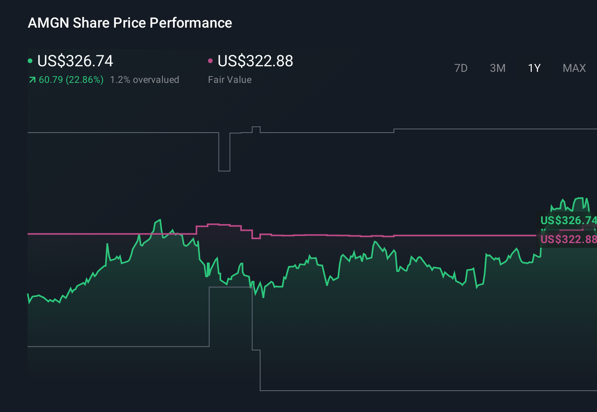The height and width of the screenshot is (412, 597).
Task: Toggle display of the overvalued indicator
Action: [145, 79]
